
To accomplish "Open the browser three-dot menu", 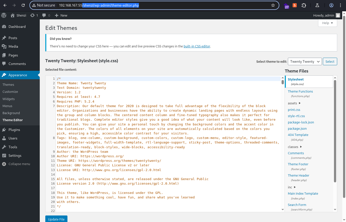I will point(340,5).
